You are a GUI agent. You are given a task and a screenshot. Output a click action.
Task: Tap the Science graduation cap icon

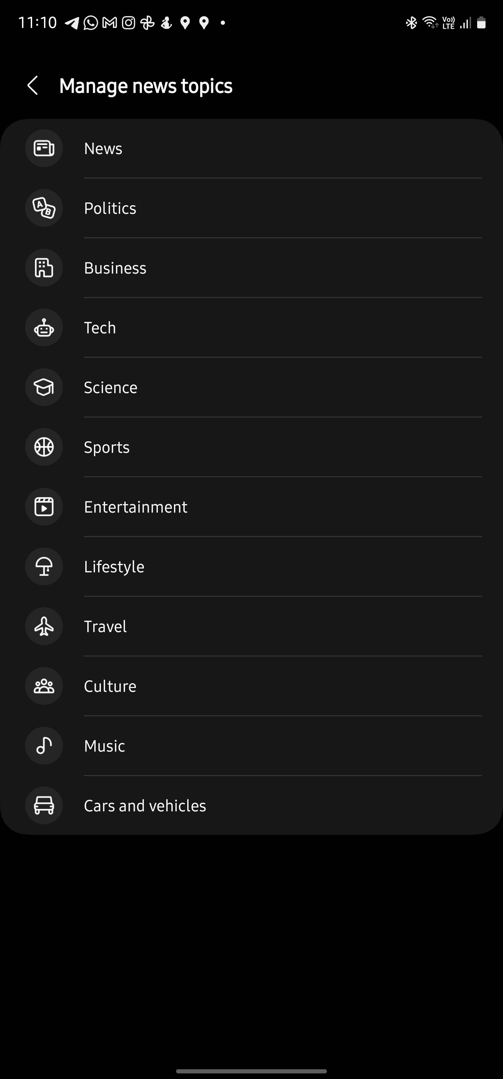(x=44, y=388)
